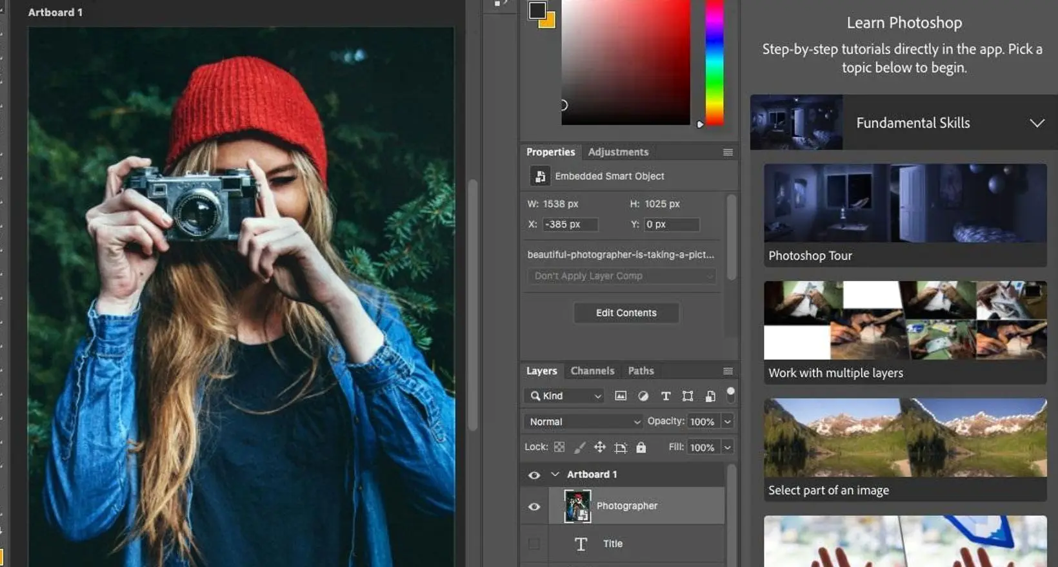Viewport: 1058px width, 567px height.
Task: Filter layers by adjustment layer icon
Action: click(643, 396)
